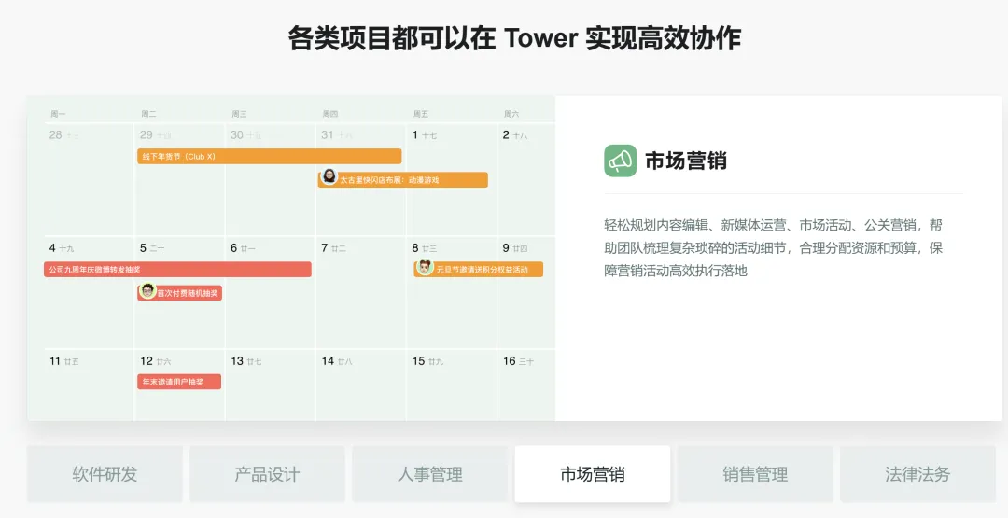The image size is (1008, 518).
Task: Select date 9 廿四 in the calendar
Action: coord(515,248)
